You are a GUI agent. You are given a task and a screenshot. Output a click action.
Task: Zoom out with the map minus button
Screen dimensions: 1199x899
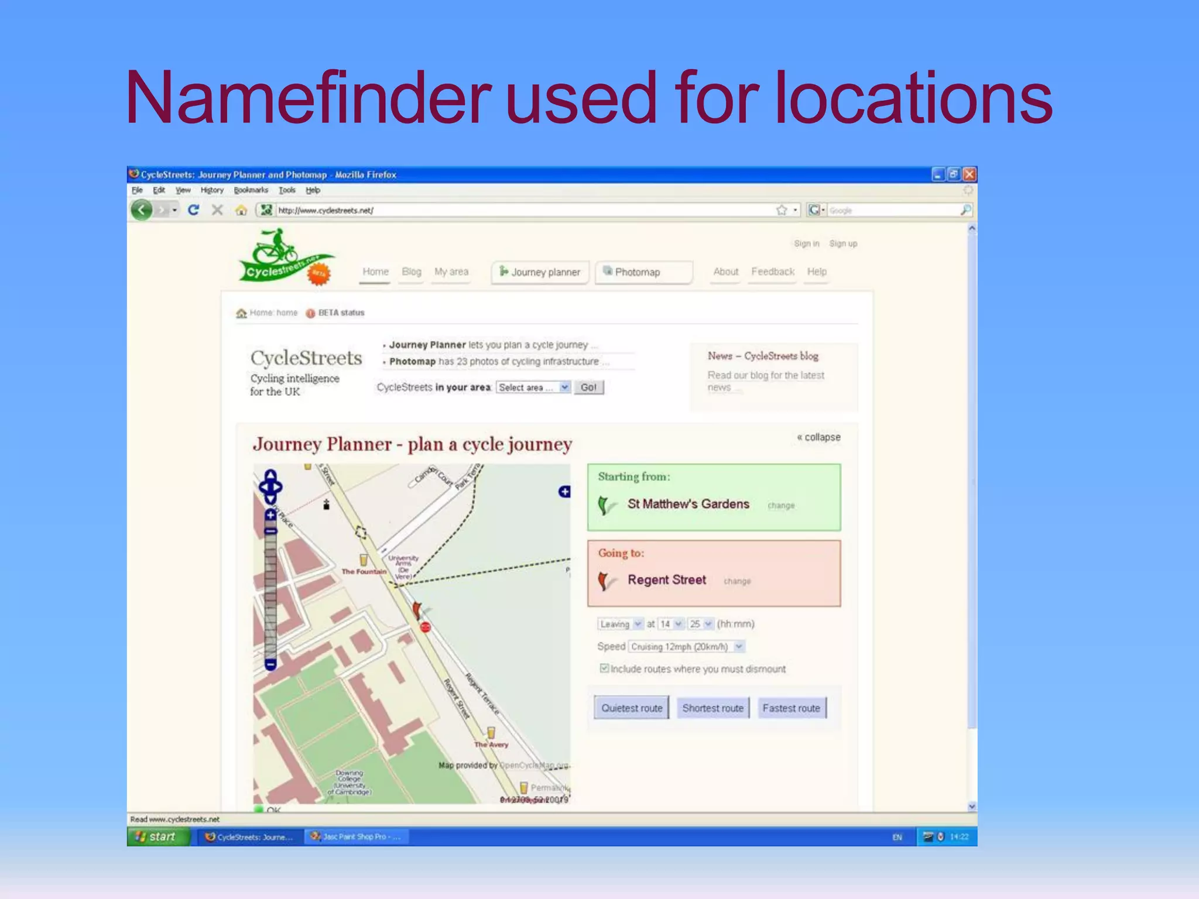[x=270, y=664]
